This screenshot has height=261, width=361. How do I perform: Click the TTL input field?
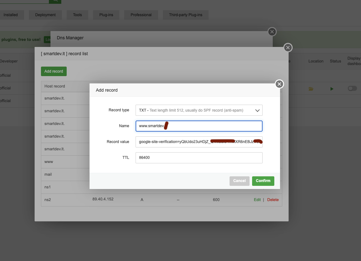[x=199, y=158]
